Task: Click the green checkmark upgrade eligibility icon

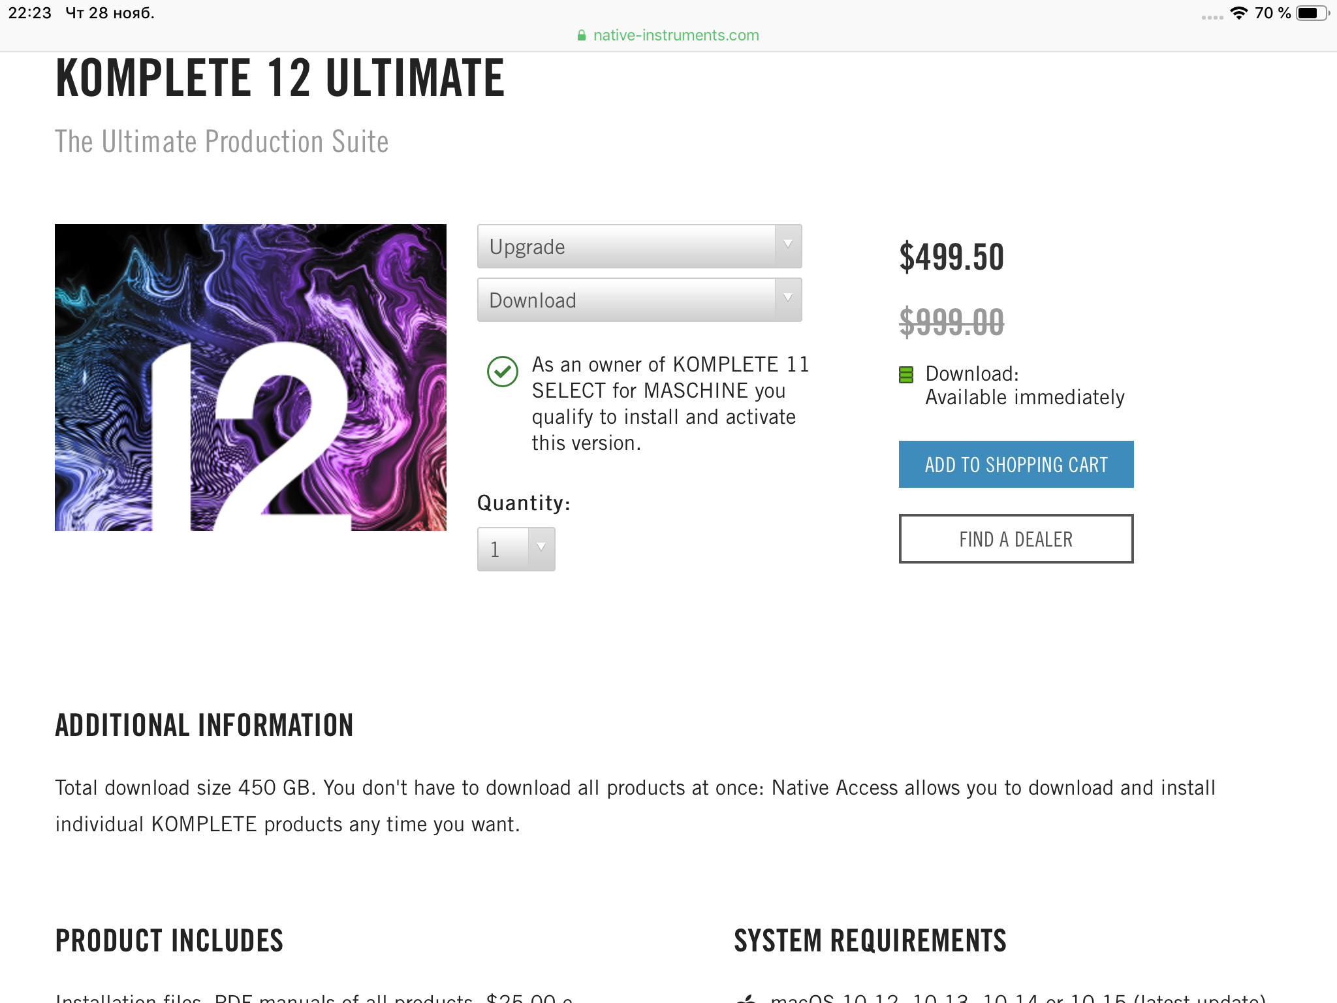Action: [x=503, y=372]
